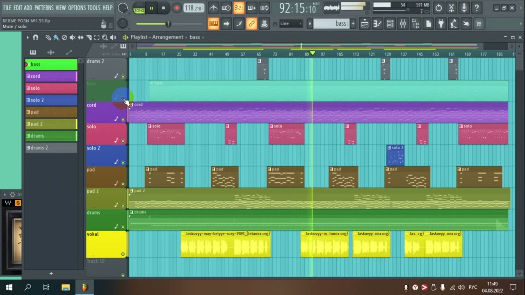This screenshot has height=295, width=525.
Task: Click the question mark help icon
Action: click(477, 8)
